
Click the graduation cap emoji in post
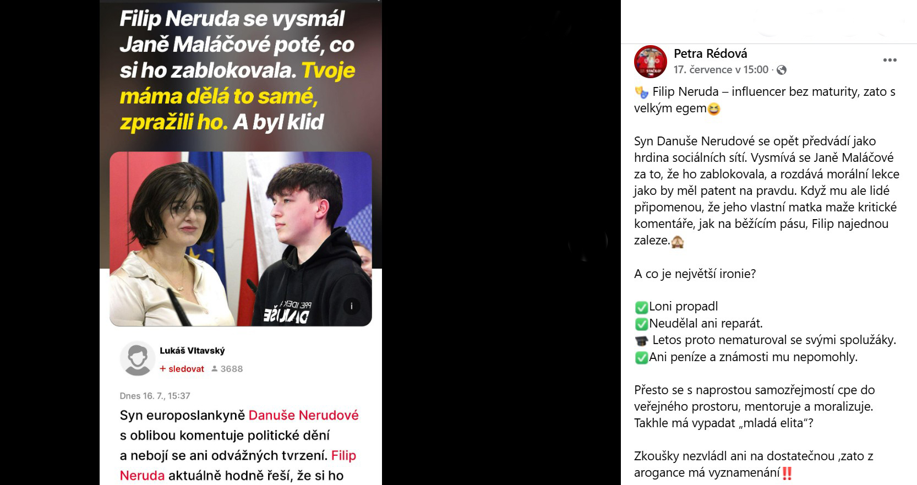pyautogui.click(x=641, y=341)
